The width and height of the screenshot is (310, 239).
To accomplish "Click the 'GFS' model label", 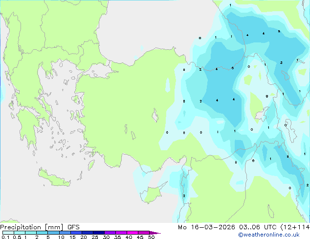I will 73,227.
